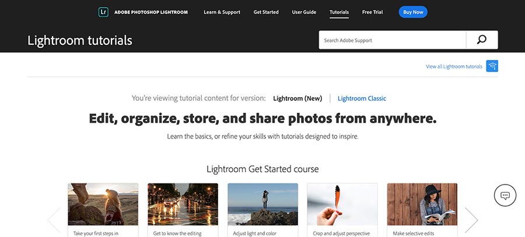Open woman at sunset tutorial thumbnail

(103, 204)
